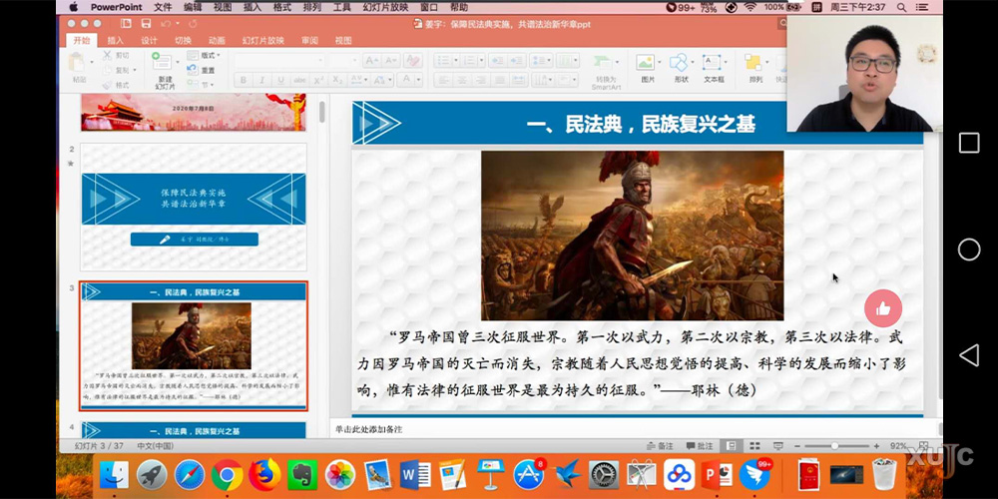Open Google Chrome from the Dock
998x499 pixels.
227,474
